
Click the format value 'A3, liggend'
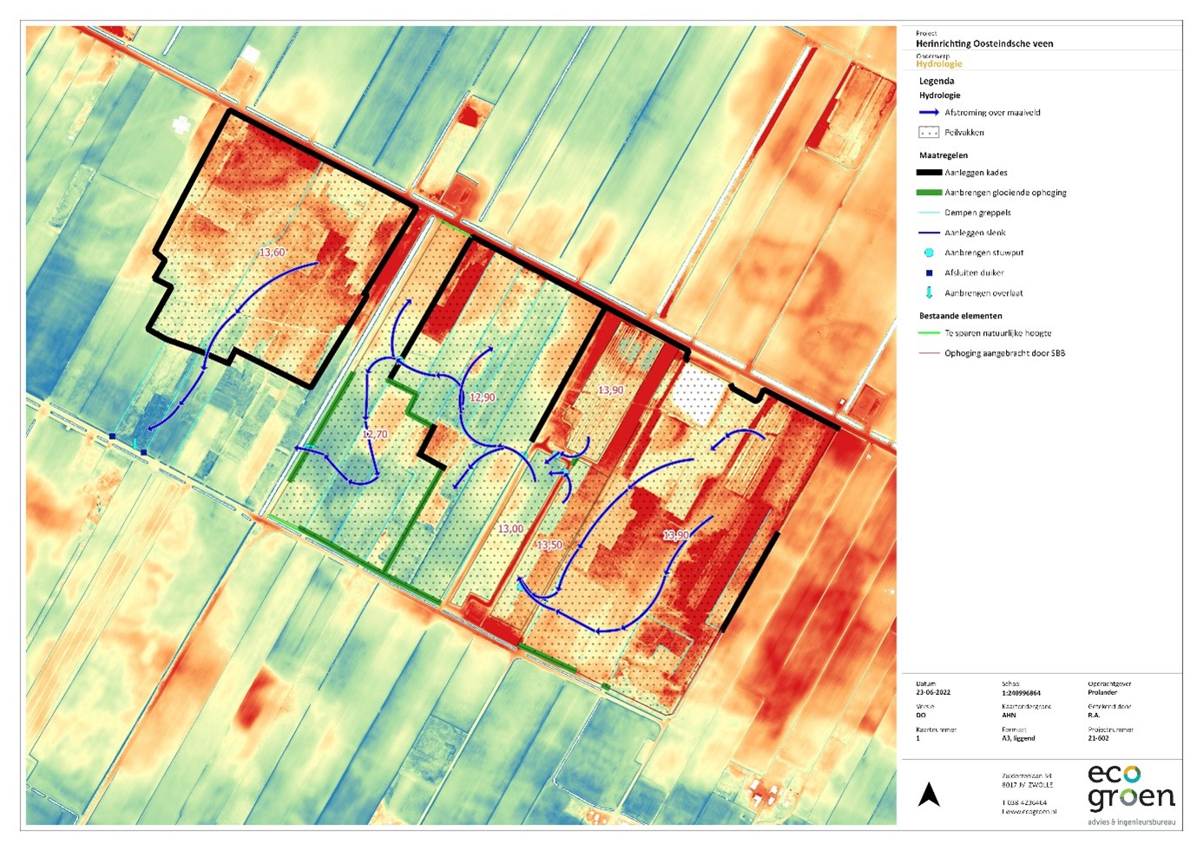point(1018,738)
